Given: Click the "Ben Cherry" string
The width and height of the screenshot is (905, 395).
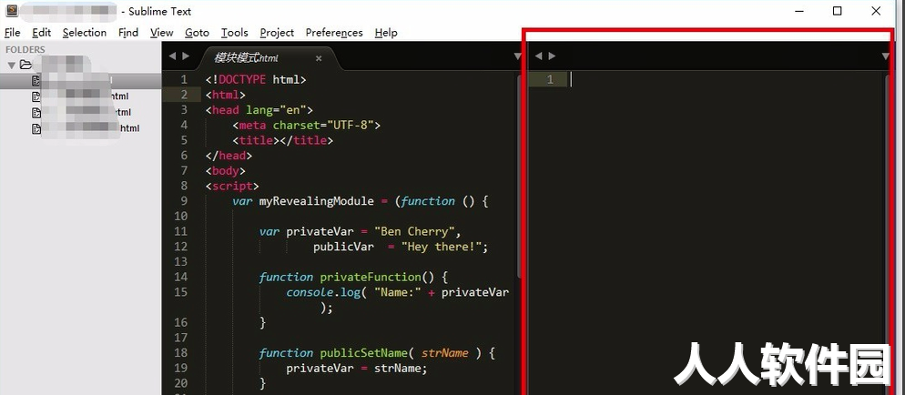Looking at the screenshot, I should 414,232.
